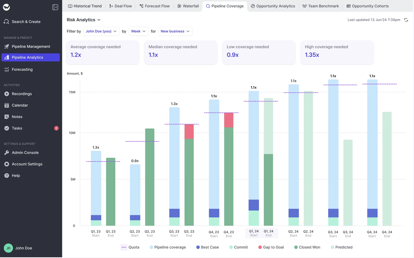
Task: Toggle the Quota legend item
Action: coord(130,247)
